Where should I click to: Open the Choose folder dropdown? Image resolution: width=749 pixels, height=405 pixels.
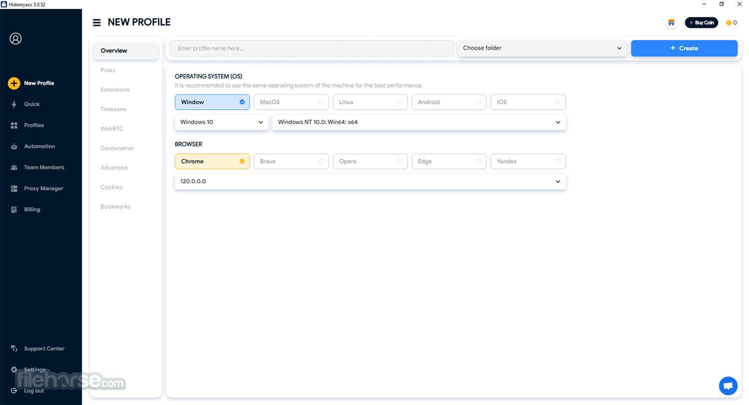click(x=542, y=48)
